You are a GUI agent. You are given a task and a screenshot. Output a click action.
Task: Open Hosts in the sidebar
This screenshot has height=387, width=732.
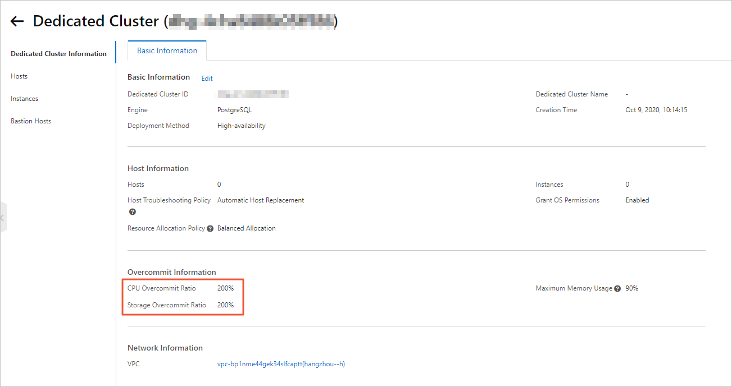tap(19, 76)
